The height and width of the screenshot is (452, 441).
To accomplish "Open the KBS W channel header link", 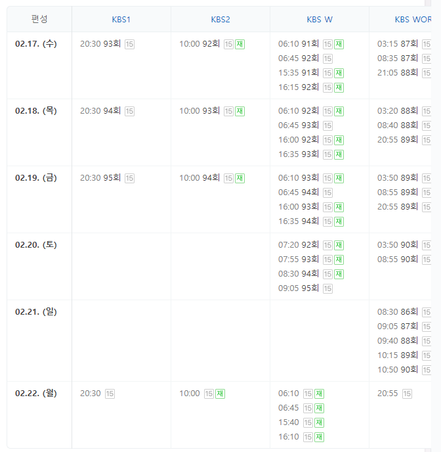I will [x=320, y=20].
